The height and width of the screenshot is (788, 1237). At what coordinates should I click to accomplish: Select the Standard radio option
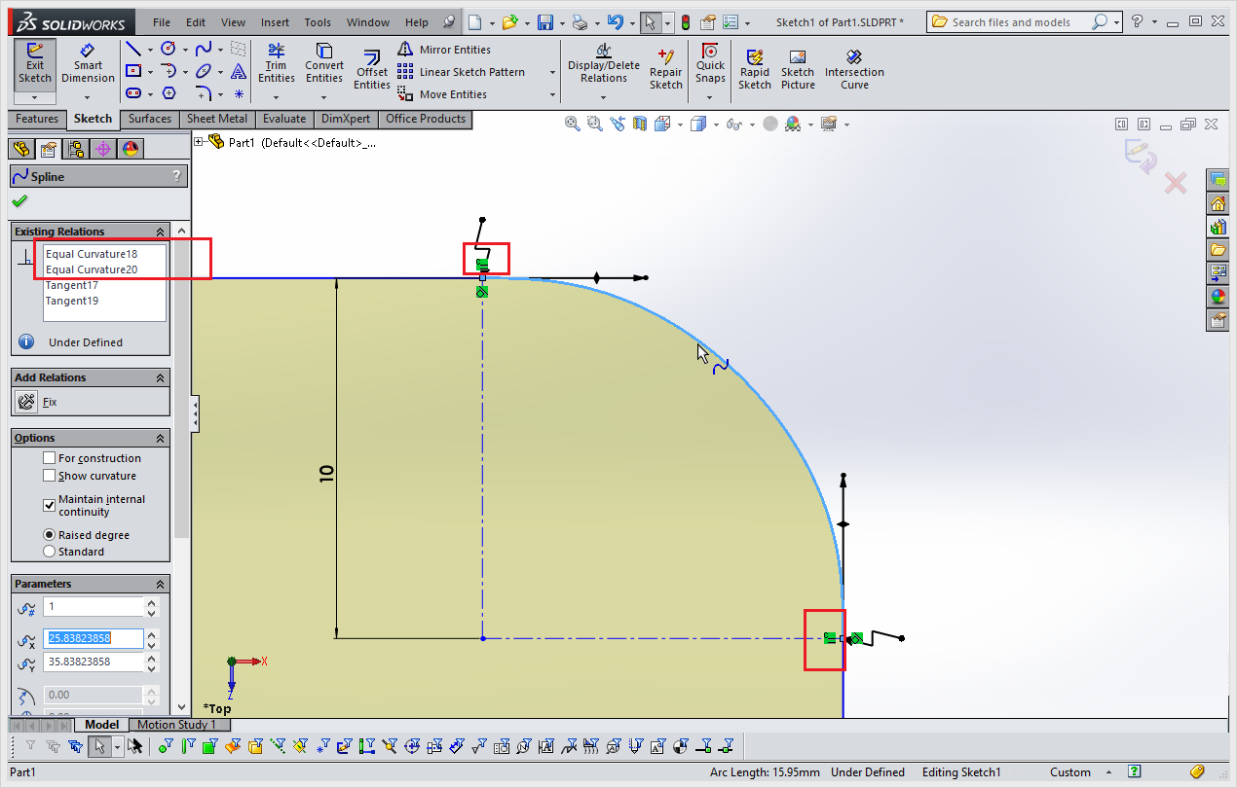pos(50,552)
